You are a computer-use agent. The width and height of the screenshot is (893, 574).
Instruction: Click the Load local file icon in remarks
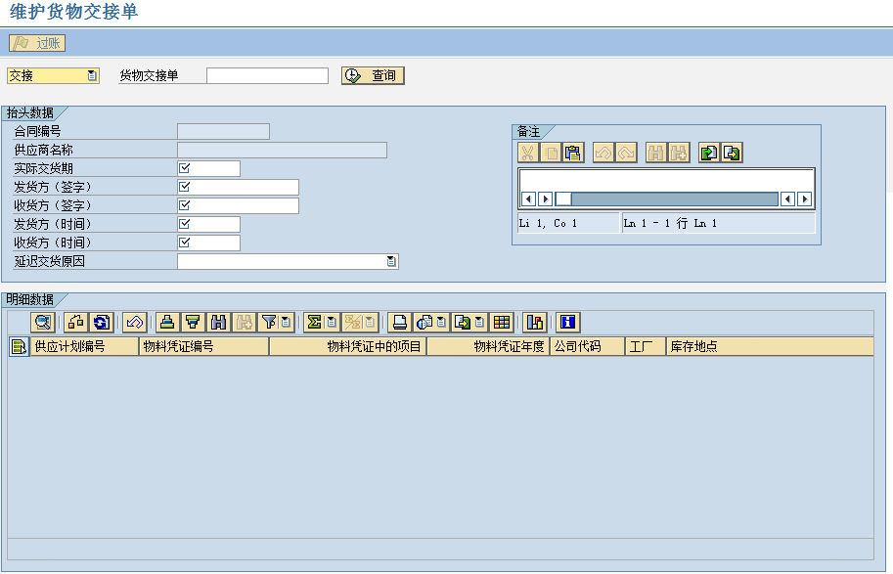coord(708,153)
